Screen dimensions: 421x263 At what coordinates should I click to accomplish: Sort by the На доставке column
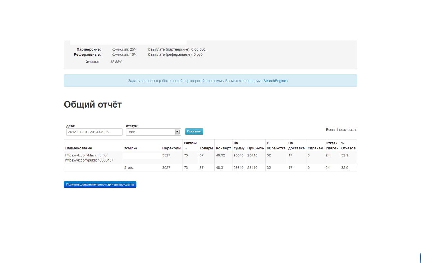point(296,146)
